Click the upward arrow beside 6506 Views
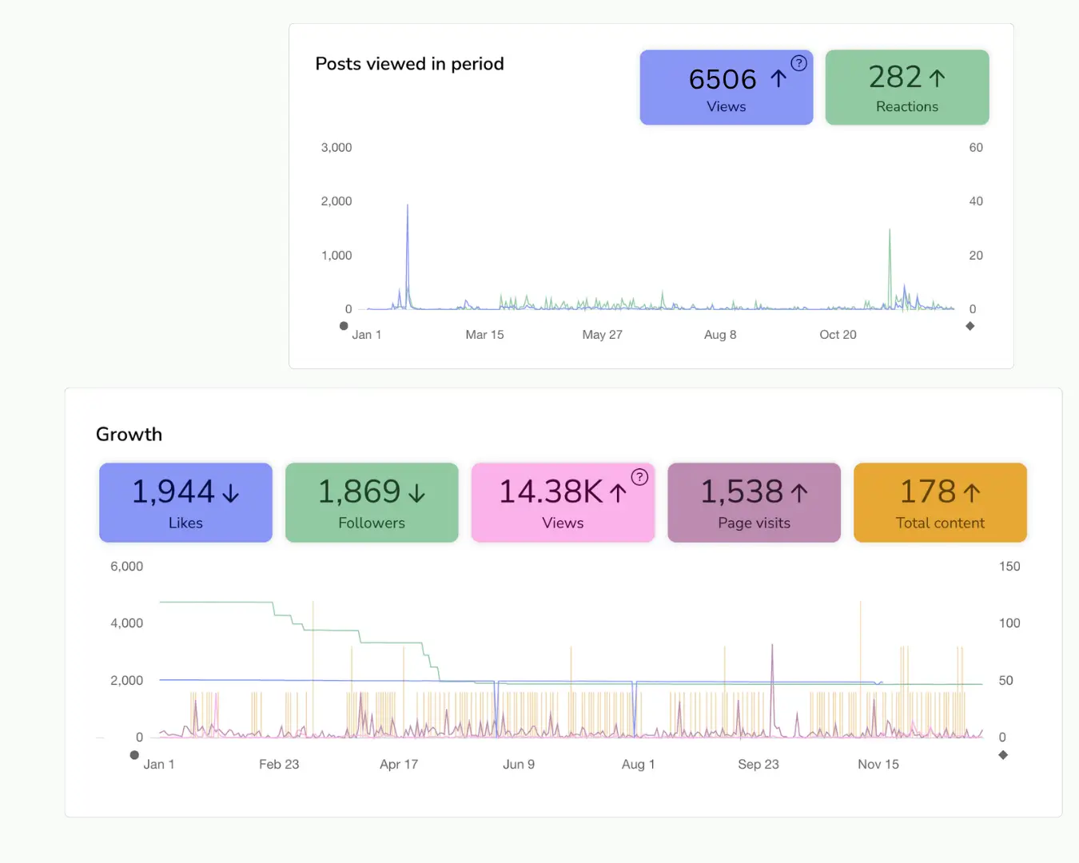The width and height of the screenshot is (1079, 863). [778, 78]
